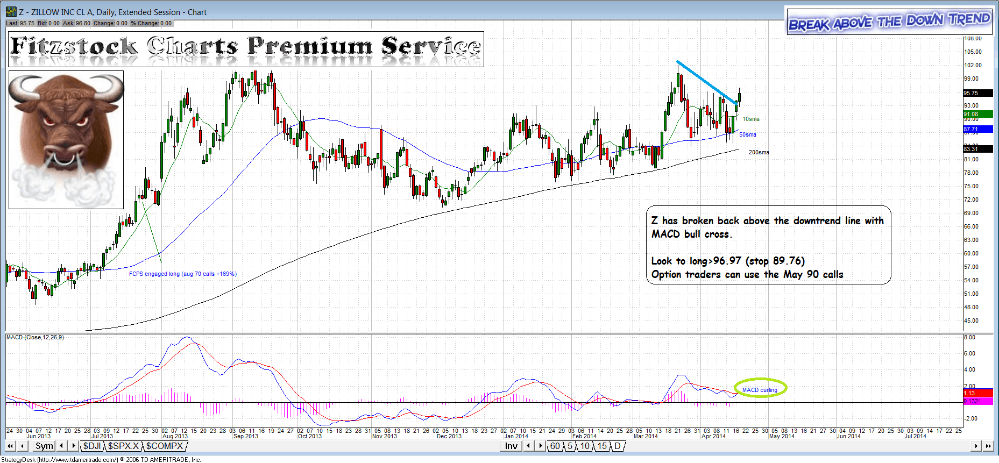Select previous interval arrow next to Inv
Screen dimensions: 999x463
pyautogui.click(x=528, y=446)
